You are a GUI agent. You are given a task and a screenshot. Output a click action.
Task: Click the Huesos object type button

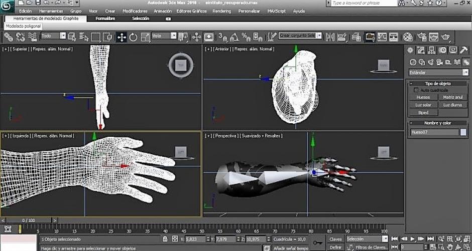(x=423, y=97)
